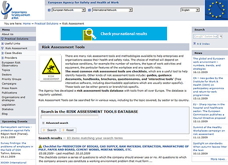Screen dimensions: 228x165
Task: Click the search magnifier button
Action: pyautogui.click(x=221, y=36)
